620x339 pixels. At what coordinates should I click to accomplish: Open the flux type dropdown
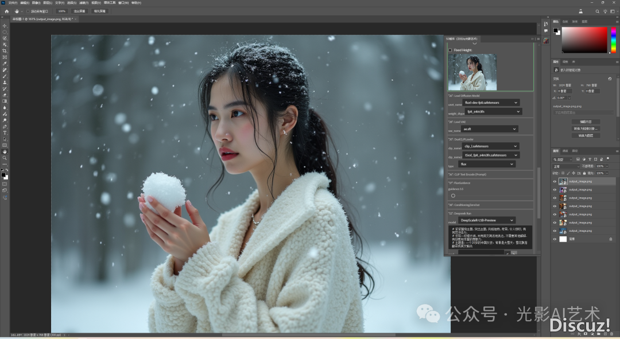click(487, 165)
